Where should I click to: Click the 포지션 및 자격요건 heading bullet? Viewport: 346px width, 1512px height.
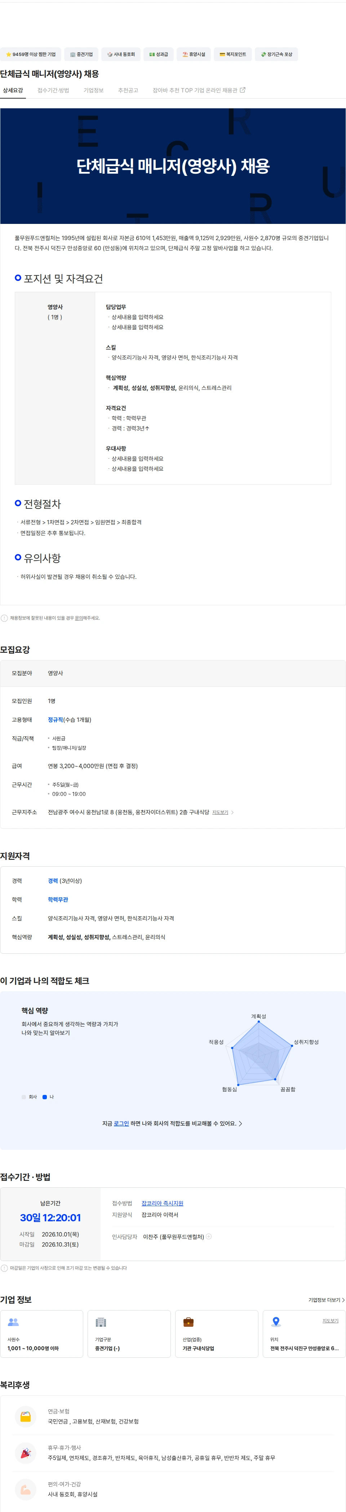[x=18, y=278]
